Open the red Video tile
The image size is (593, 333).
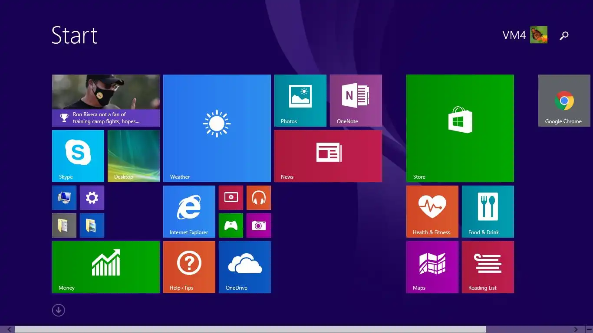[231, 198]
